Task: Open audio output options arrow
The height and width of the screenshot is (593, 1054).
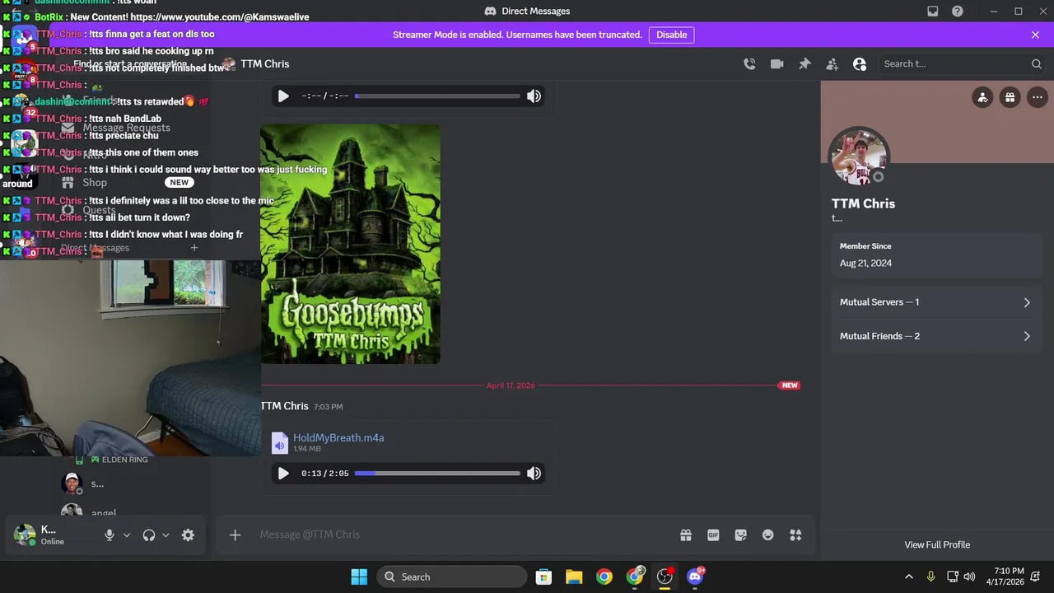Action: coord(166,535)
